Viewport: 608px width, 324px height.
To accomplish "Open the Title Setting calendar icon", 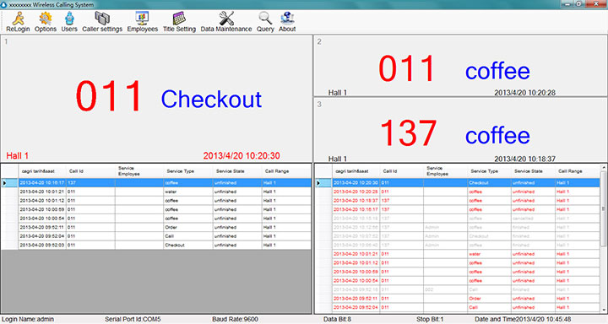I will 179,19.
